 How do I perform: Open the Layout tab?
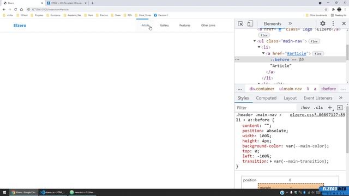[x=290, y=98]
